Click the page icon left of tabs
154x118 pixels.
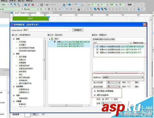(12, 13)
